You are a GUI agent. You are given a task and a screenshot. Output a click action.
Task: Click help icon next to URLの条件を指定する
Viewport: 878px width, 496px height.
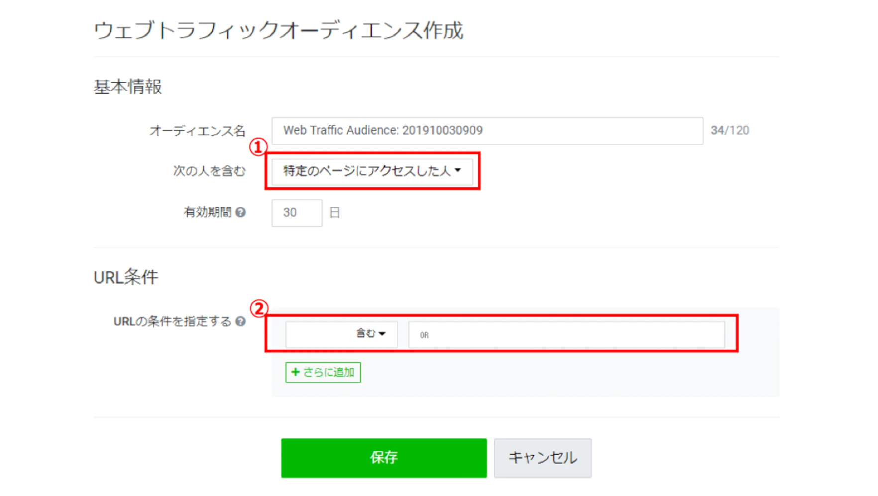241,321
